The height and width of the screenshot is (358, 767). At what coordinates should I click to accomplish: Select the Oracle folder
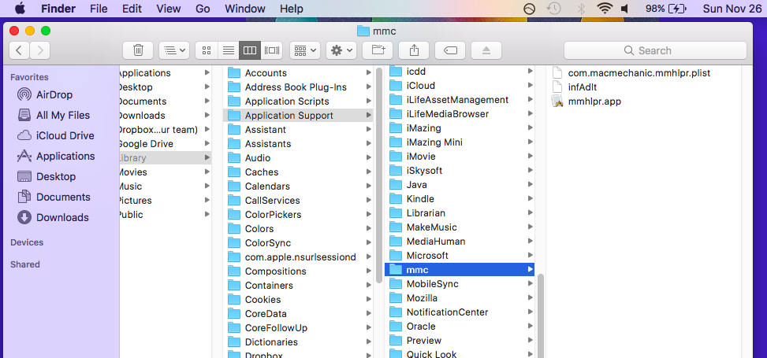(460, 327)
